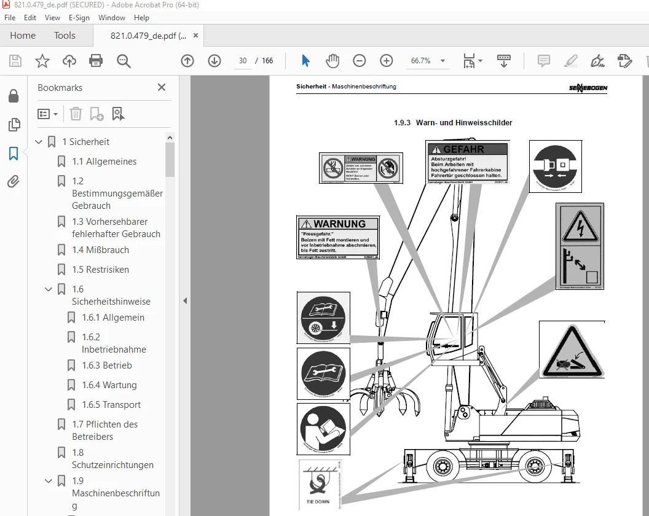The width and height of the screenshot is (649, 516).
Task: Click the bookmarks panel scrollbar thumb
Action: coord(170,159)
